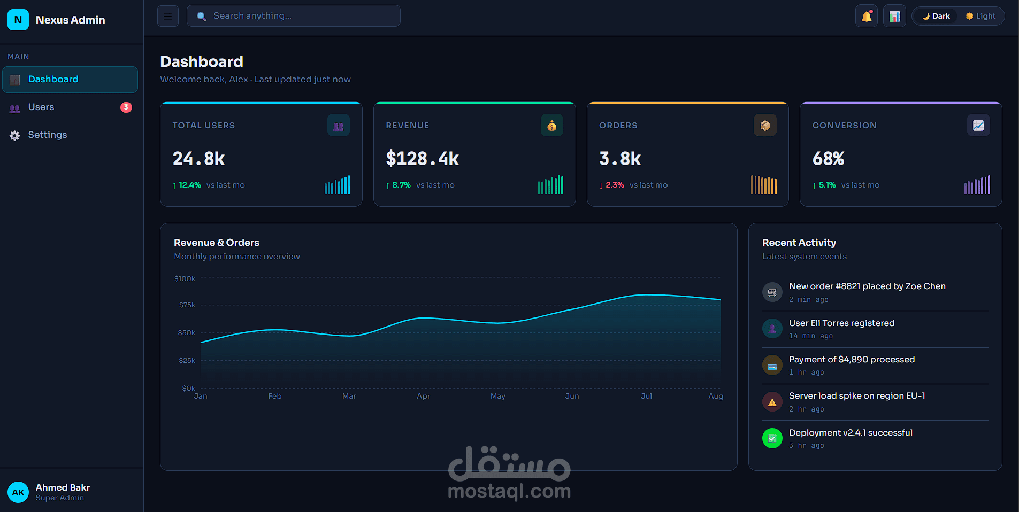Click the Super Admin role label

coord(60,498)
